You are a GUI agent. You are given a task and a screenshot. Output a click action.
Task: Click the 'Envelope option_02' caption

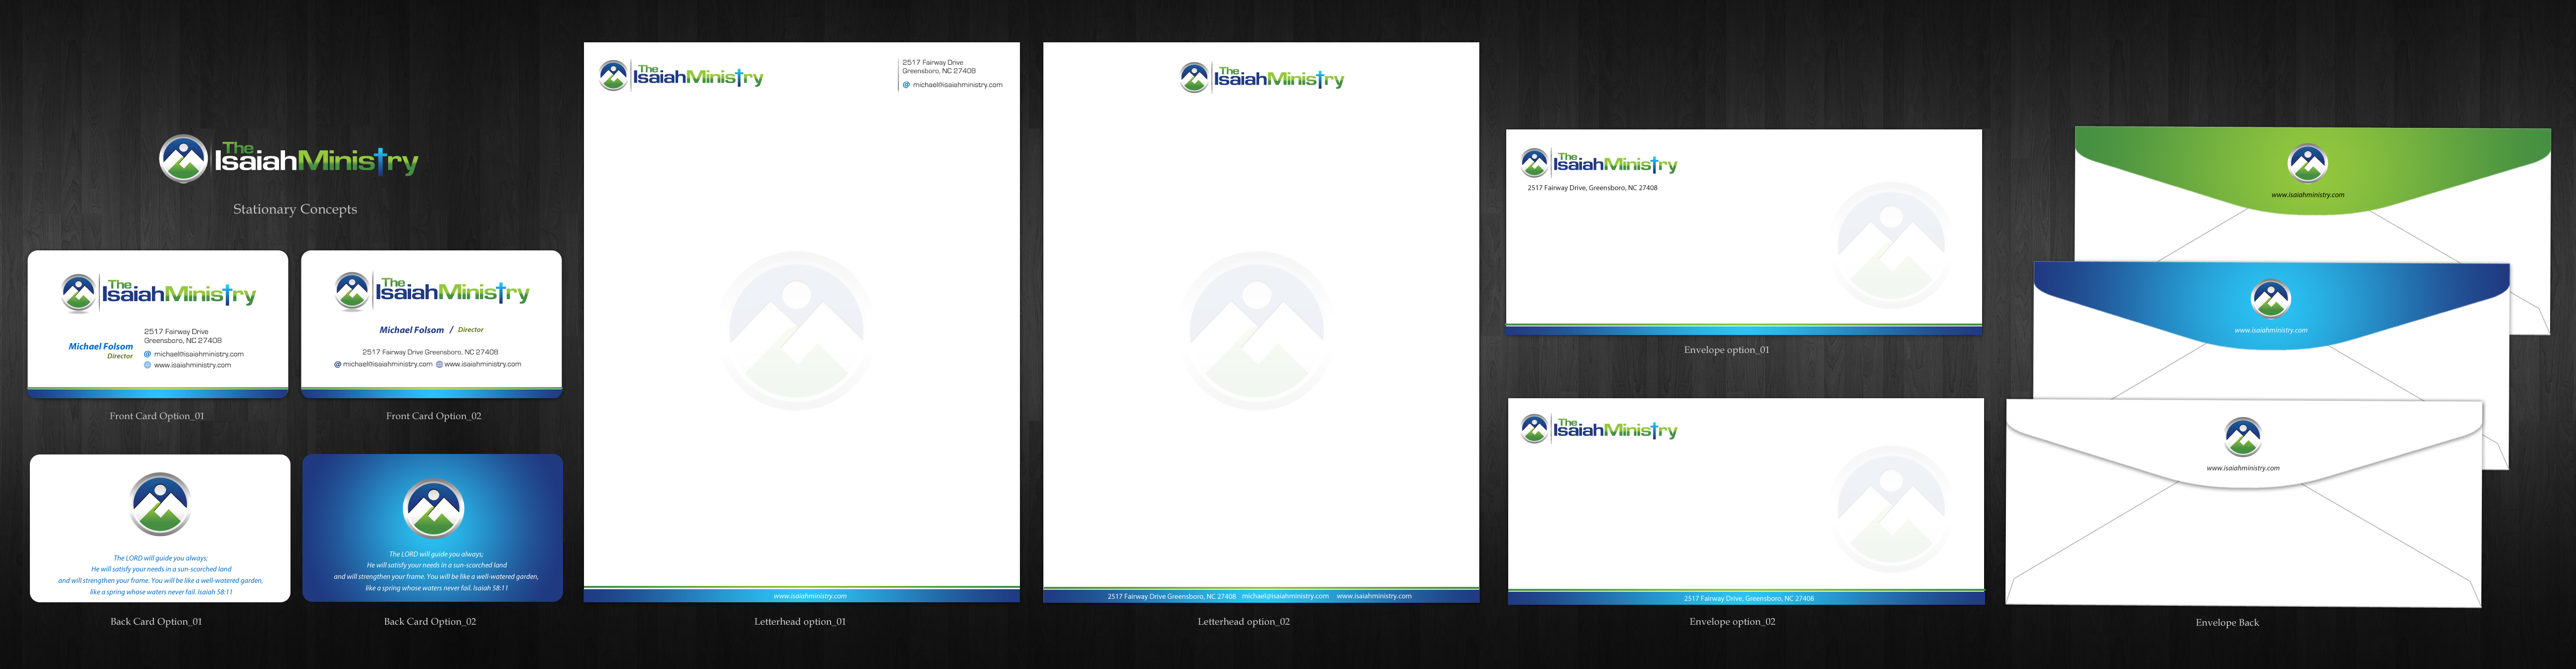pyautogui.click(x=1732, y=621)
